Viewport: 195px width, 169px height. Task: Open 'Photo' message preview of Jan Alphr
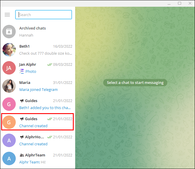(x=31, y=71)
